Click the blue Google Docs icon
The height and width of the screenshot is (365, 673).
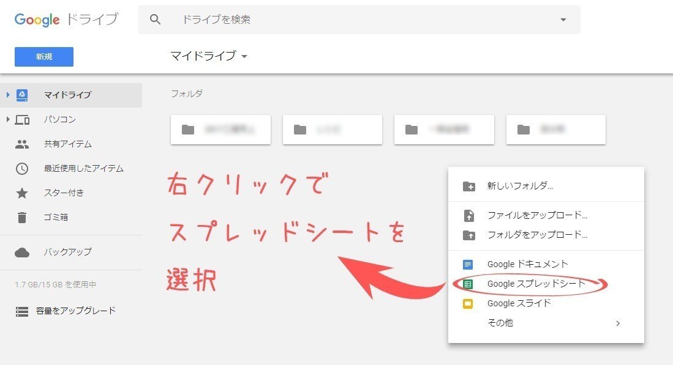(x=468, y=264)
